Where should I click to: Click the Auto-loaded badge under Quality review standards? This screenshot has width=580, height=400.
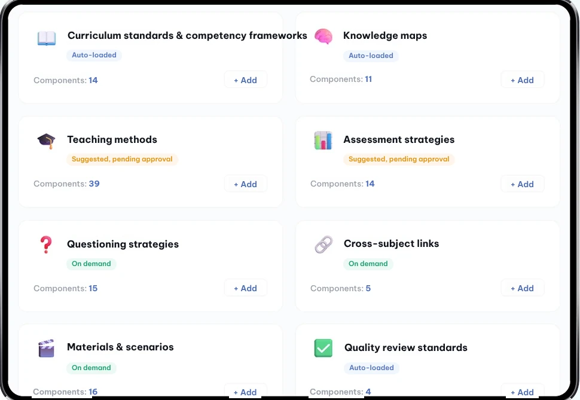pos(371,368)
